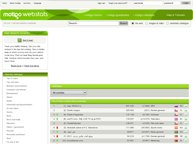
Task: Open Top 1000 sites in sidebar
Action: click(12, 82)
